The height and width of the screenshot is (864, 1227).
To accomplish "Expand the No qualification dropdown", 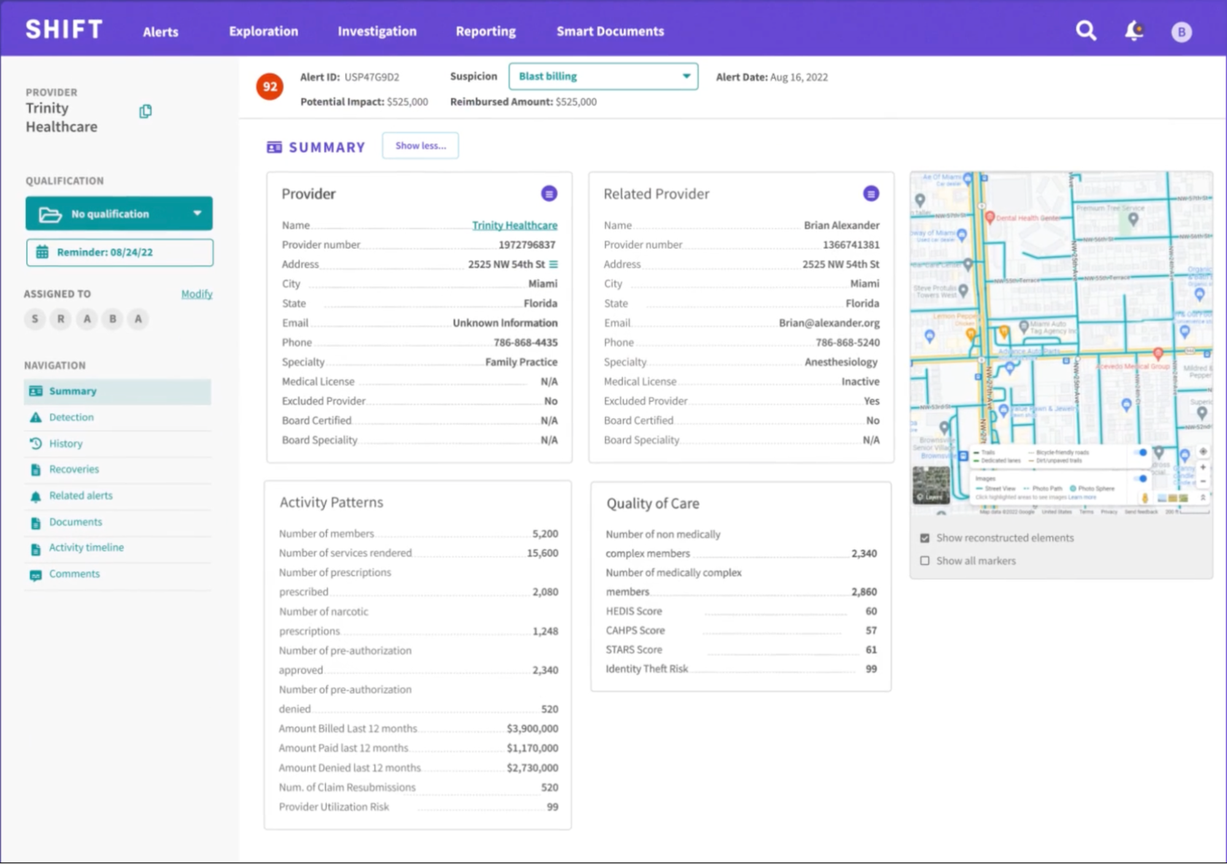I will (119, 214).
